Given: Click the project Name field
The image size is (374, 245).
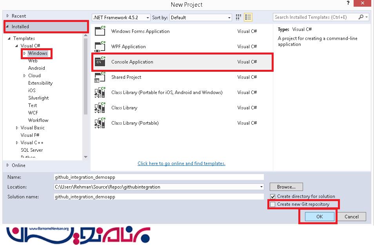Looking at the screenshot, I should [x=159, y=177].
